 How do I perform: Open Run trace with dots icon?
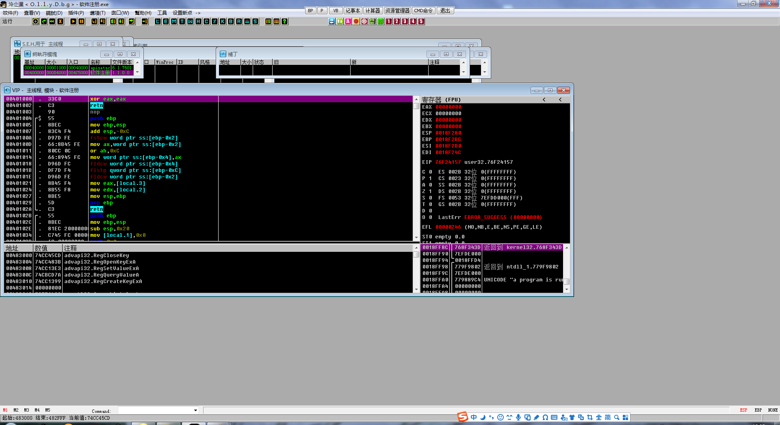tap(247, 21)
